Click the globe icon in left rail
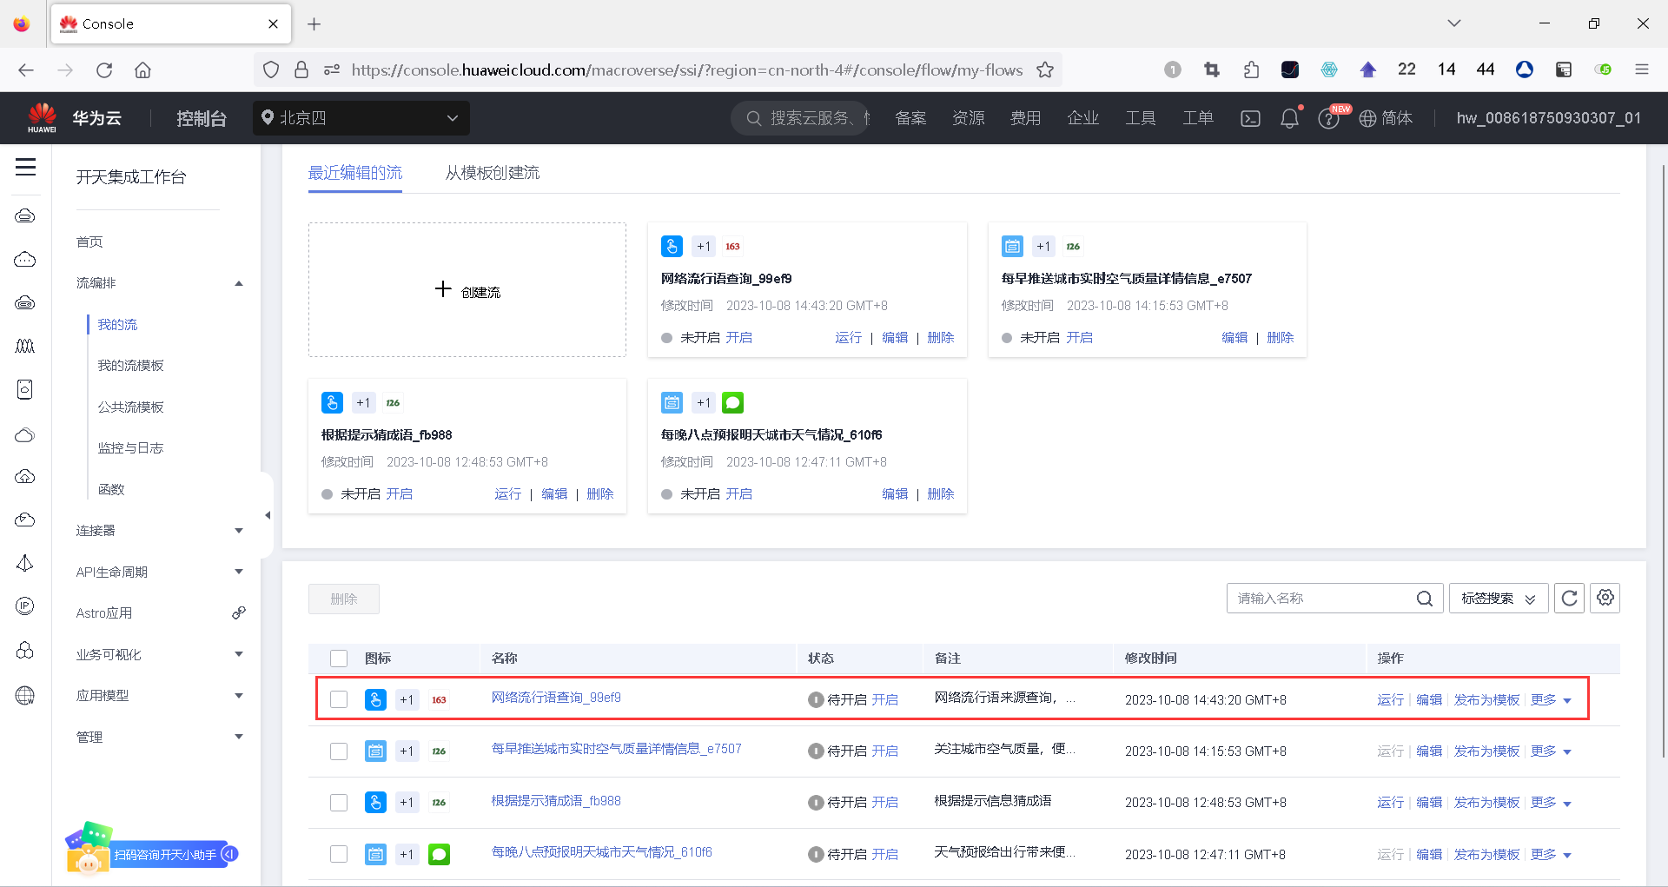Viewport: 1668px width, 887px height. 25,695
